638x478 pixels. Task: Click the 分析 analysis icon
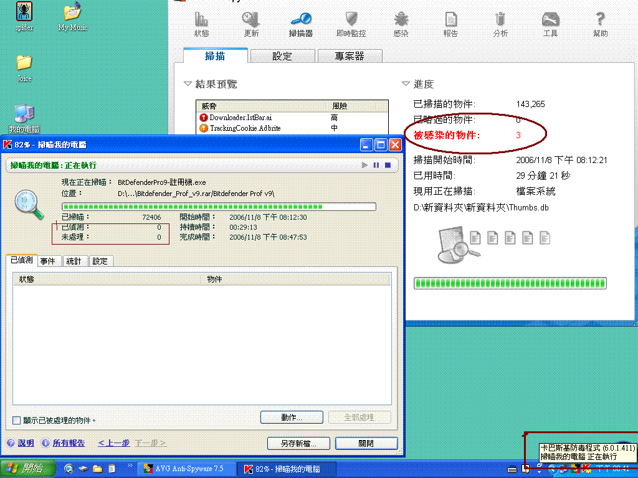click(x=500, y=24)
